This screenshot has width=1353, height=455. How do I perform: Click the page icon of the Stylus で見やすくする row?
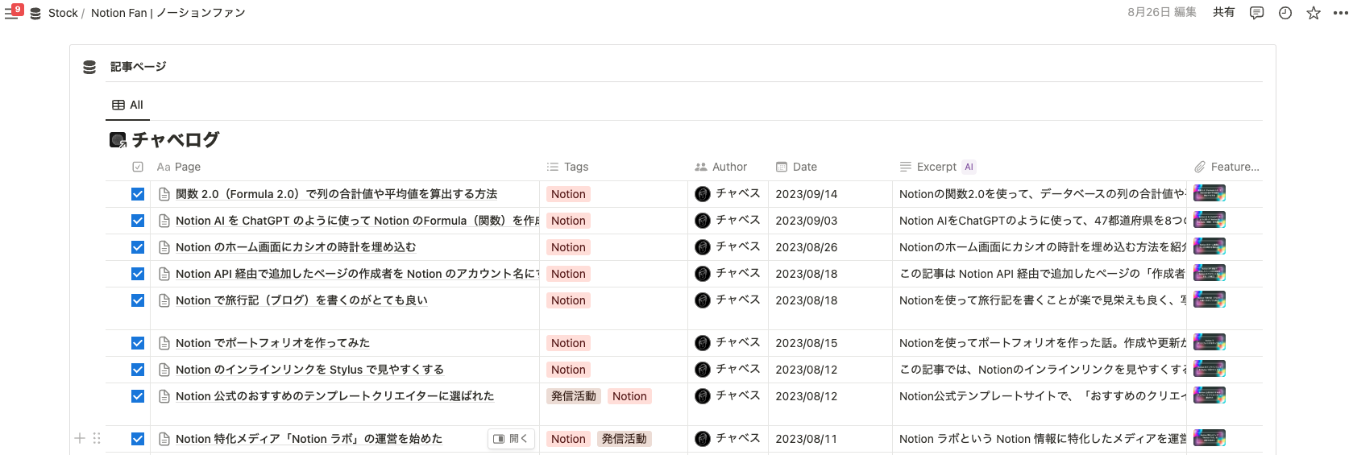164,370
